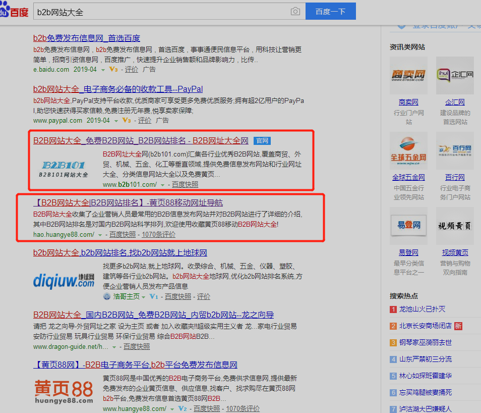Screen dimensions: 481x413
Task: Click the 易登网 logo thumbnail
Action: point(408,226)
